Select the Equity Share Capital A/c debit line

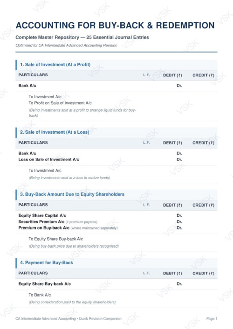pyautogui.click(x=42, y=215)
